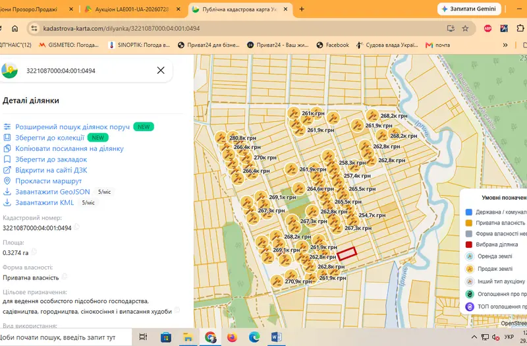Click download icon beside Завантажити KML
Image resolution: width=527 pixels, height=346 pixels.
point(7,202)
